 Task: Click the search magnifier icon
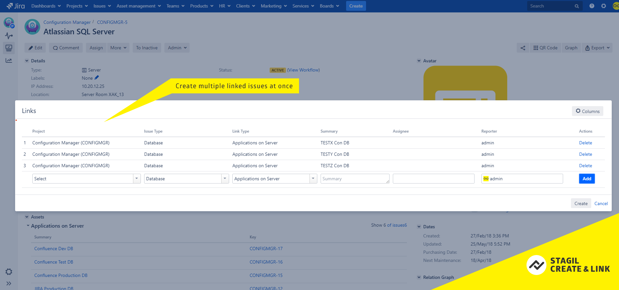coord(577,6)
